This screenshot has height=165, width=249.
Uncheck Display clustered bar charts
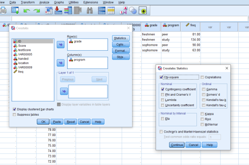(x=14, y=109)
